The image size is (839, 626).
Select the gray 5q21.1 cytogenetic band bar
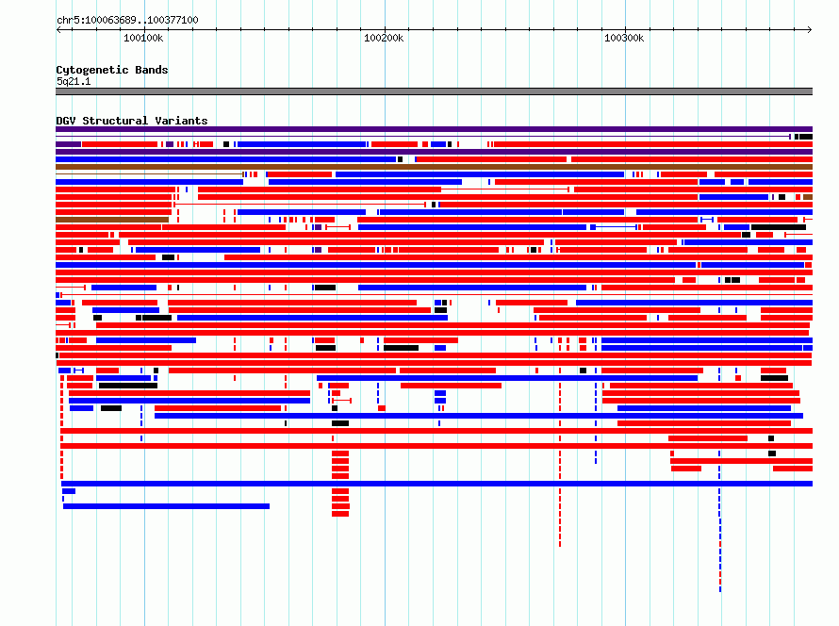434,91
